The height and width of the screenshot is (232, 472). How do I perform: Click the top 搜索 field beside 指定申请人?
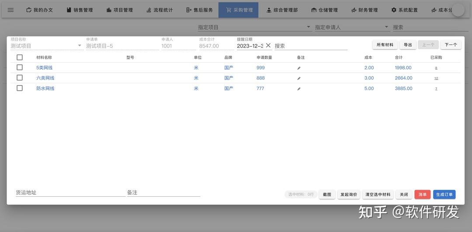(x=430, y=27)
